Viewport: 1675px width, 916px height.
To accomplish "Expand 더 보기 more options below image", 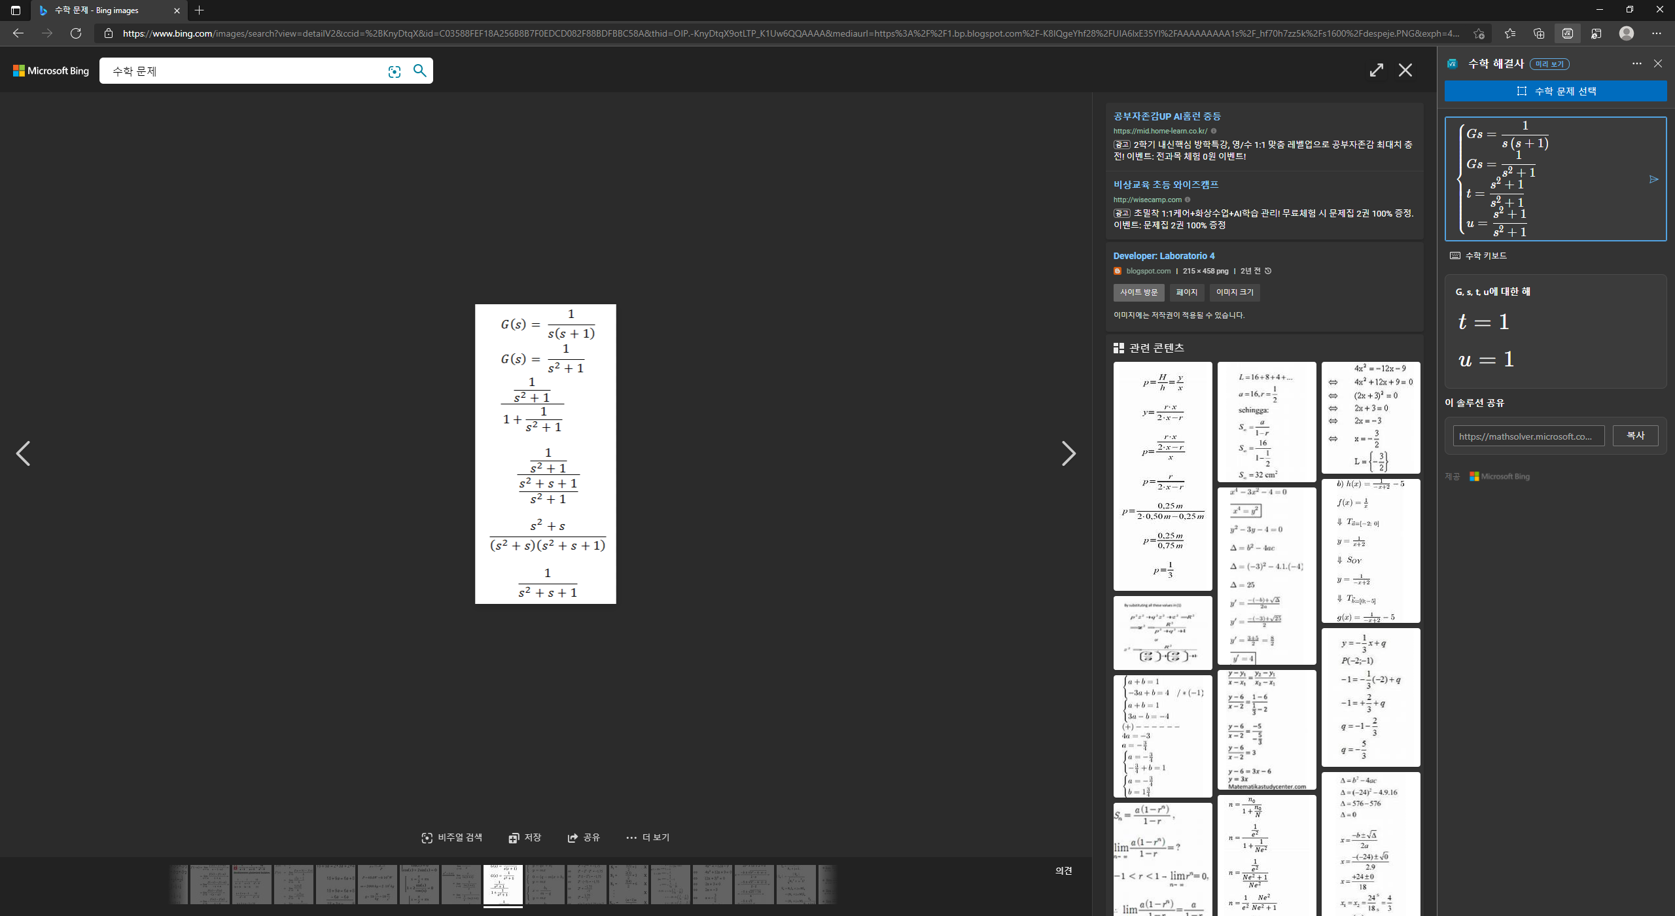I will [647, 837].
